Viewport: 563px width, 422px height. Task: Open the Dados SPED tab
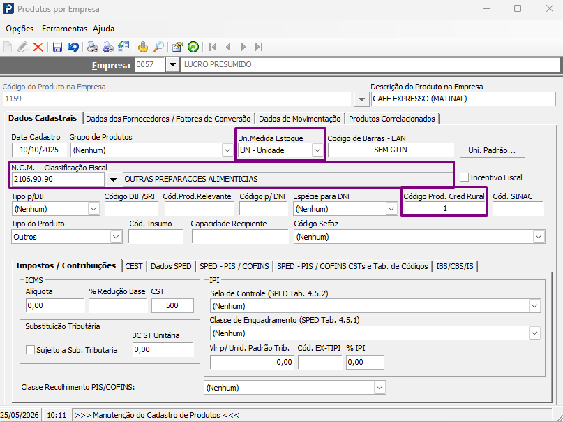point(171,266)
